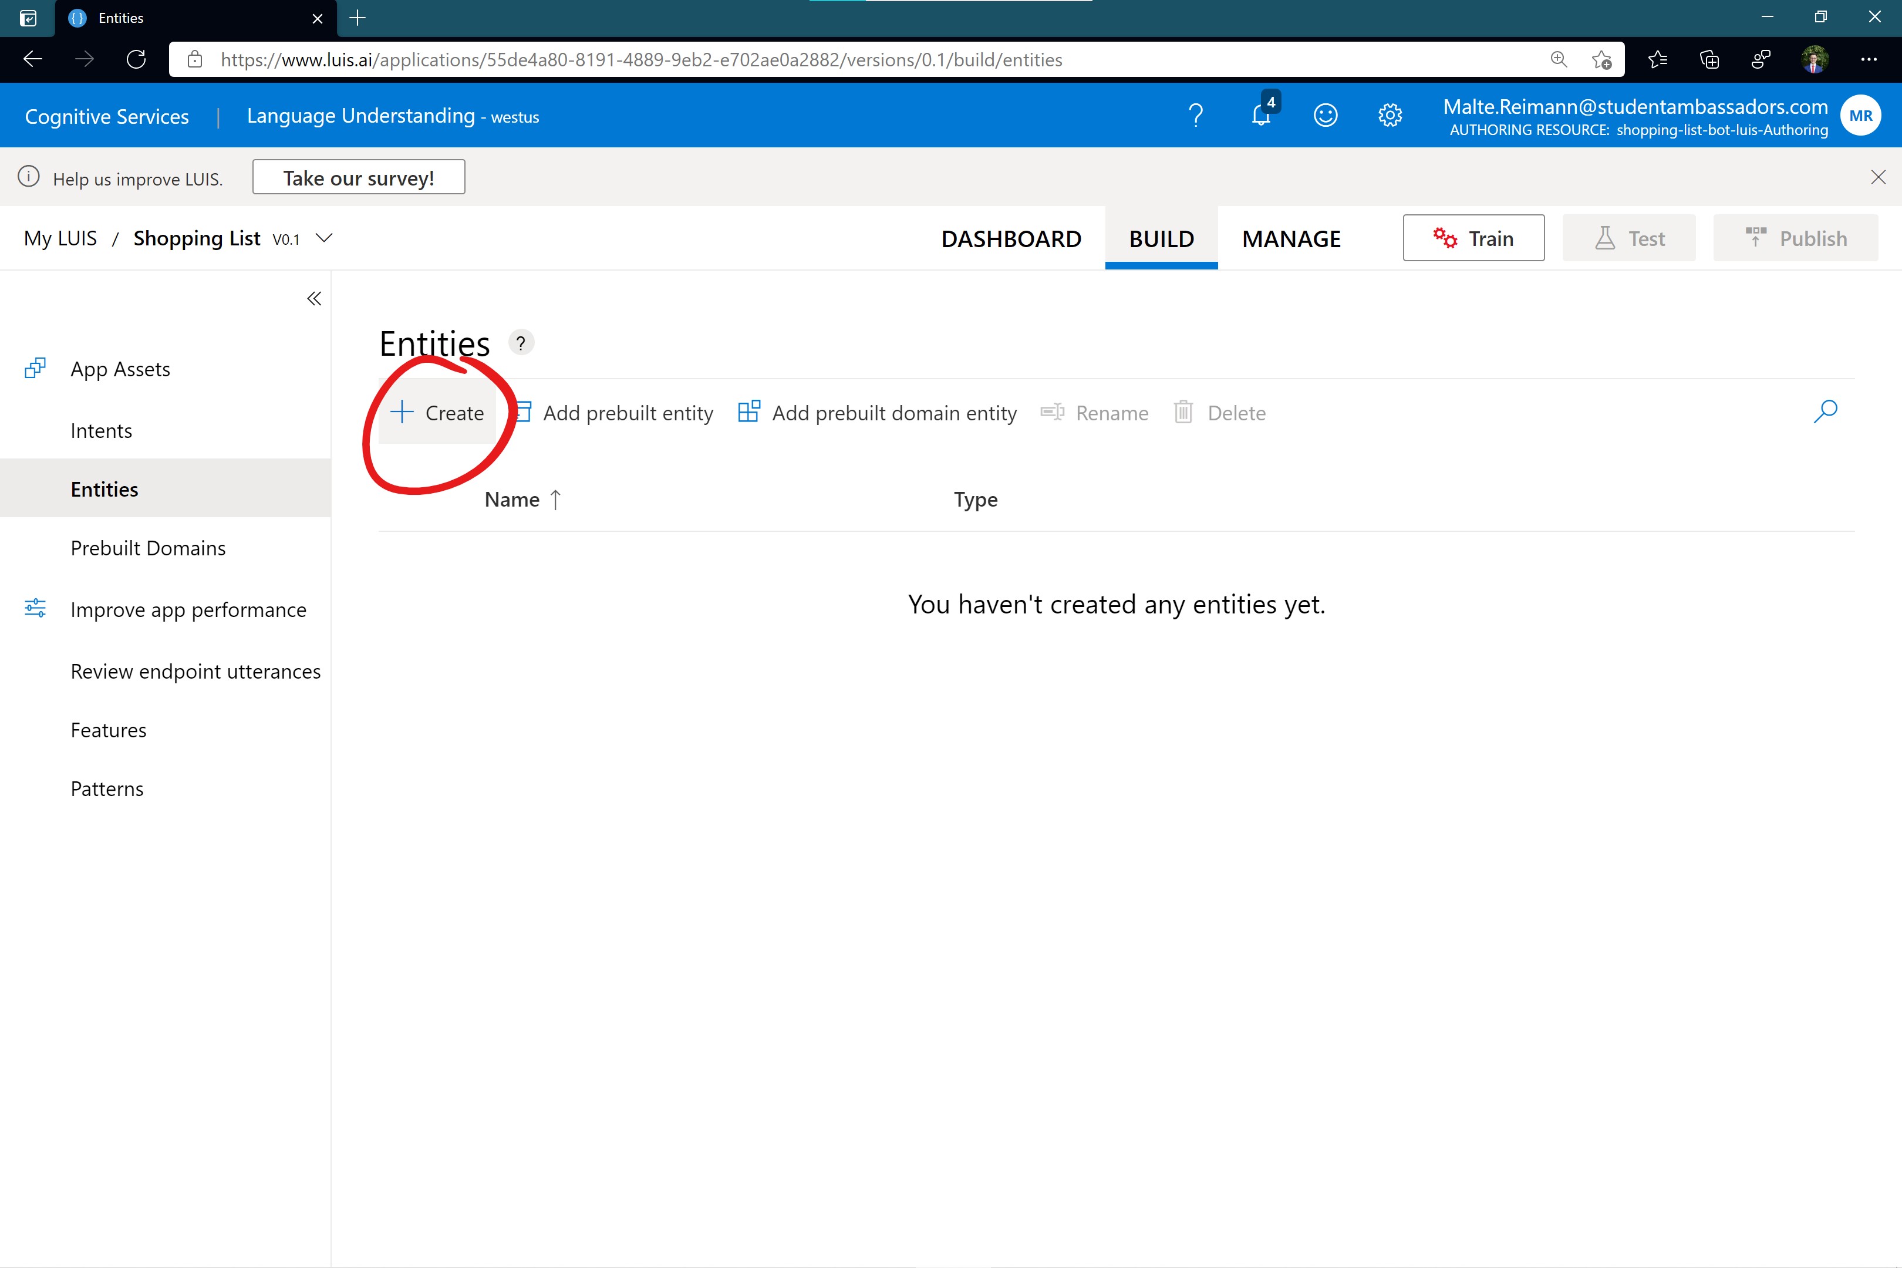
Task: Click the Train button
Action: click(1473, 238)
